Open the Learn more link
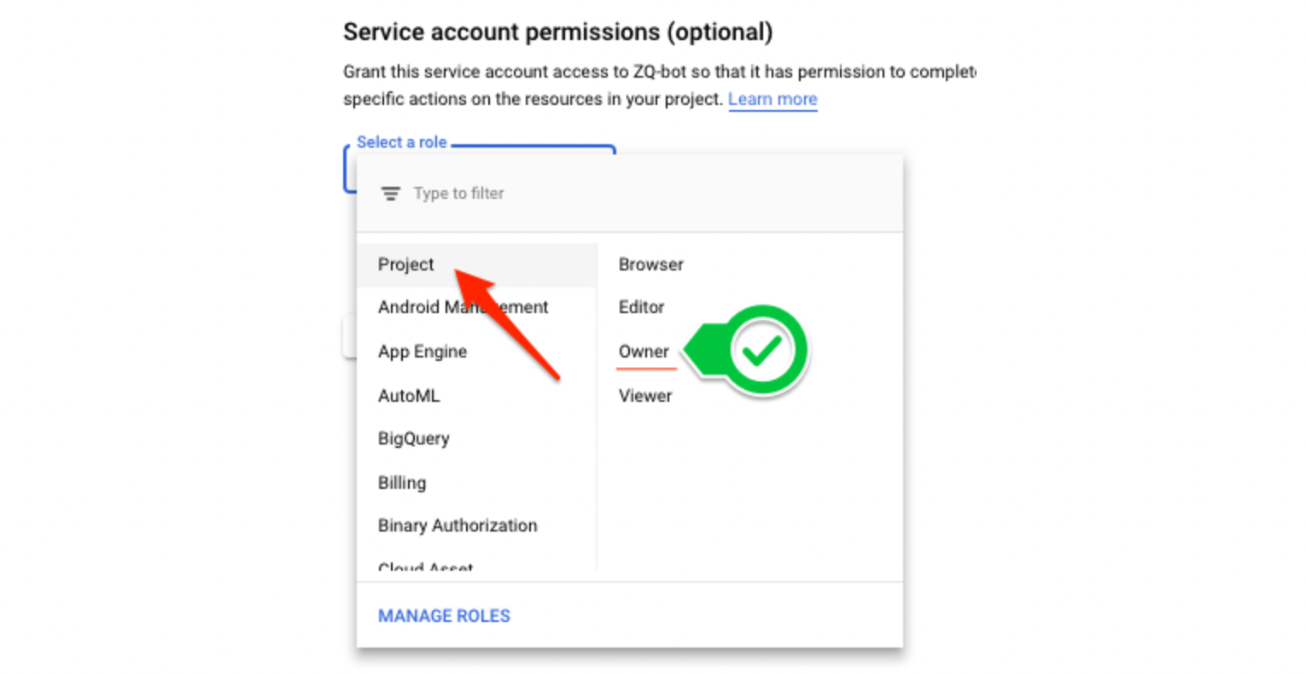1306x674 pixels. (772, 99)
